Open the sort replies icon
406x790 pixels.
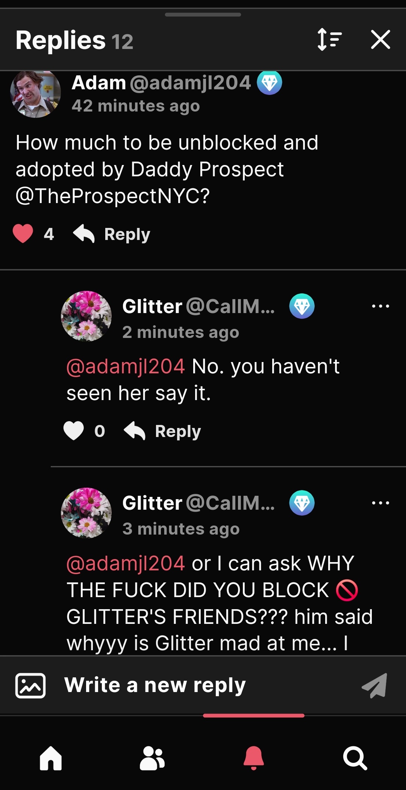(329, 40)
